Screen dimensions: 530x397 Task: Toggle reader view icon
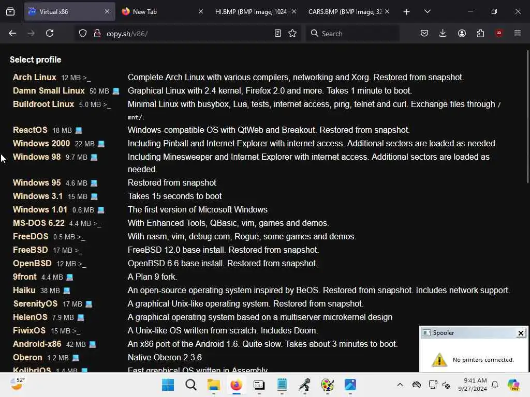pos(278,34)
